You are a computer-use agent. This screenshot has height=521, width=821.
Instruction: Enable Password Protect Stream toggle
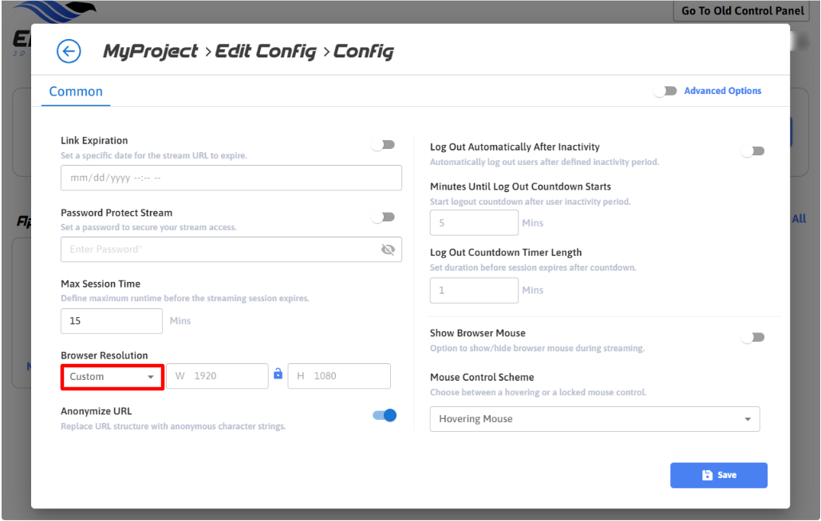tap(384, 217)
